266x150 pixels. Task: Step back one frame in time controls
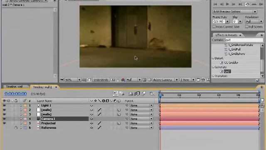pyautogui.click(x=222, y=5)
